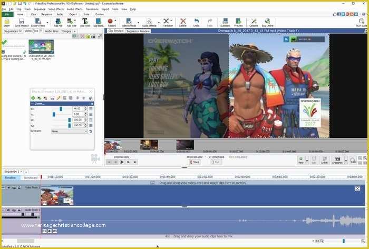This screenshot has width=369, height=249.
Task: Jump to clip start with the skip-back button
Action: [109, 162]
